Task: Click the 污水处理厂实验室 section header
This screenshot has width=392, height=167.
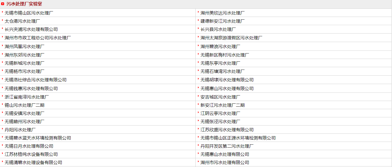Action: (x=24, y=4)
